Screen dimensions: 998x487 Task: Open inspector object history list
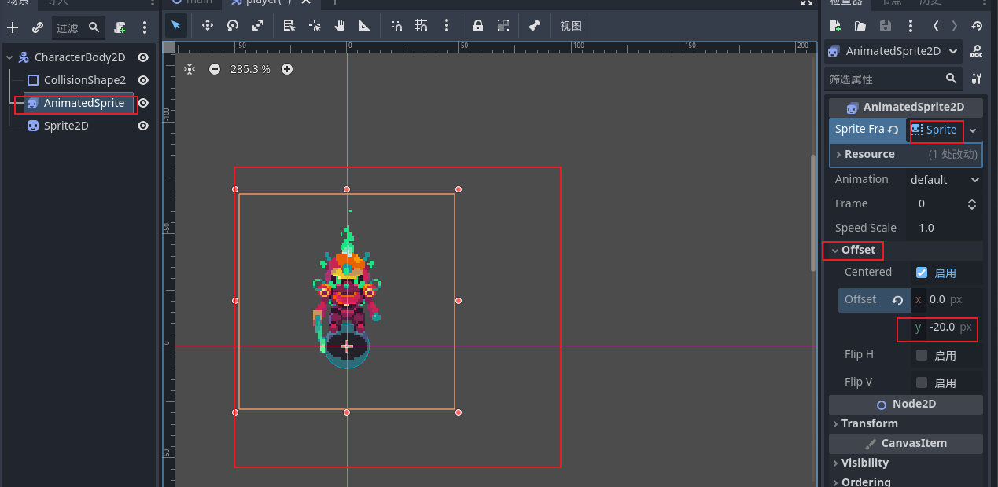coord(977,26)
